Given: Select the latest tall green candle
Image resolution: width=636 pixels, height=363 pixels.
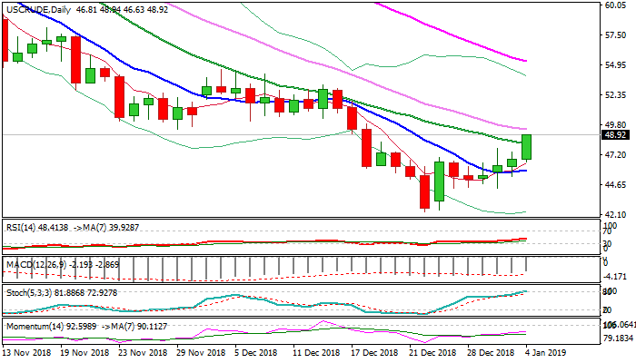Looking at the screenshot, I should pos(527,147).
